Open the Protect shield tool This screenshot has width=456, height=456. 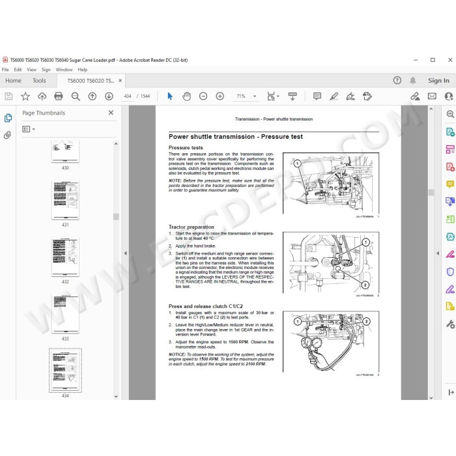pyautogui.click(x=450, y=272)
